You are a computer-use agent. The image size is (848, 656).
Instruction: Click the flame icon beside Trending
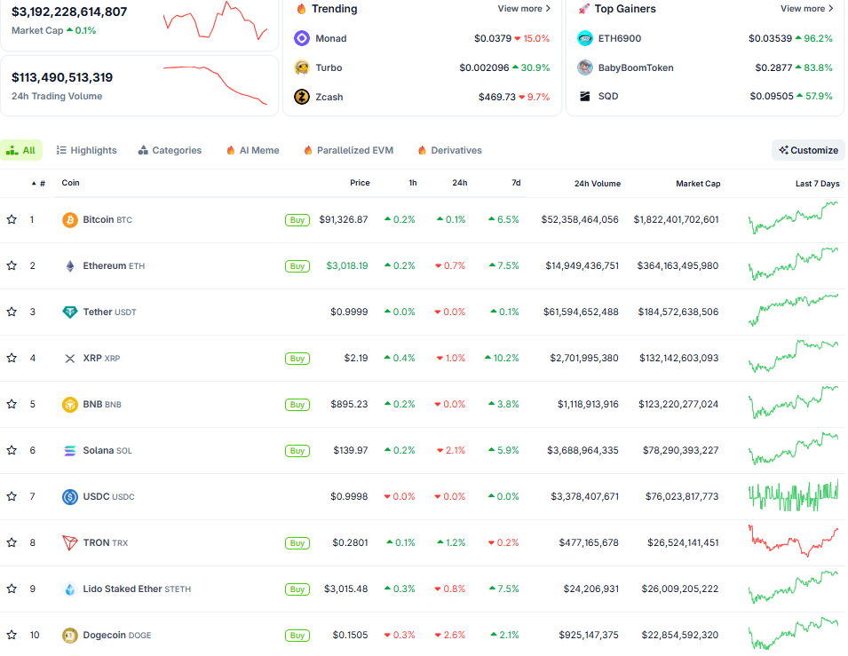coord(302,9)
